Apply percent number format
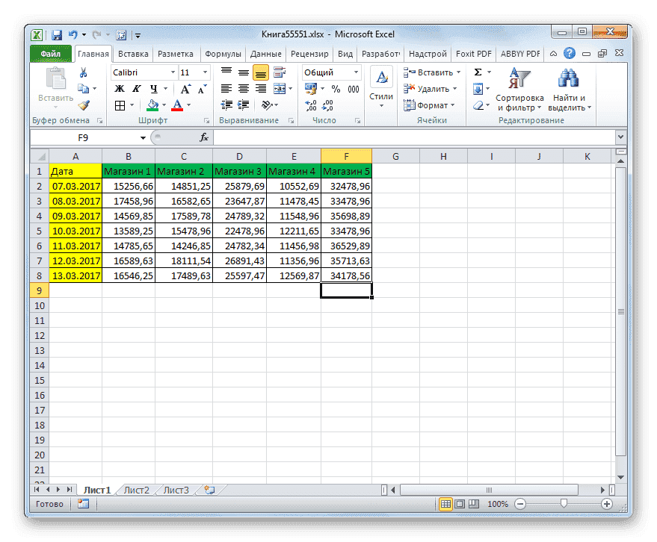The image size is (657, 542). pos(337,87)
